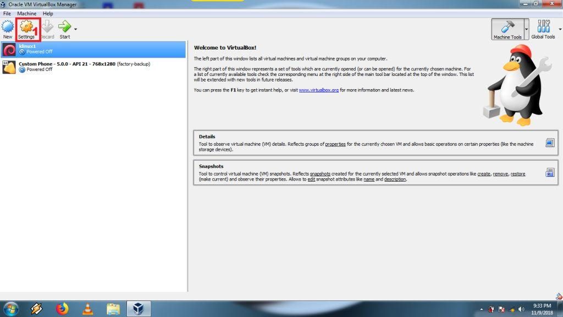Click the Powered Off status of Custom Phone
Image resolution: width=563 pixels, height=317 pixels.
click(40, 69)
